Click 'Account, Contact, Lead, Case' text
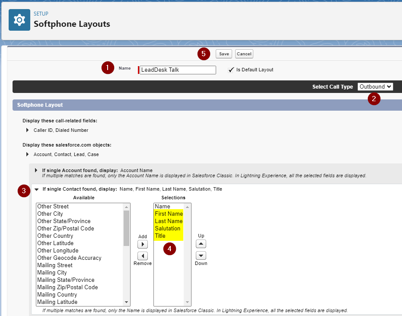This screenshot has width=402, height=316. point(66,154)
